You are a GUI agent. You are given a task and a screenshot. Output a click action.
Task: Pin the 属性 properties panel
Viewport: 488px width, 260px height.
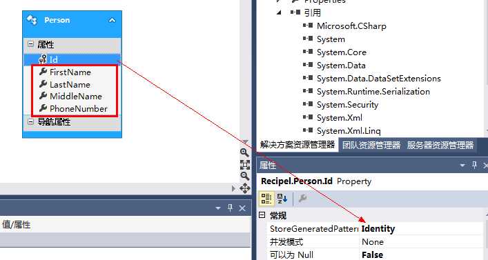(474, 165)
